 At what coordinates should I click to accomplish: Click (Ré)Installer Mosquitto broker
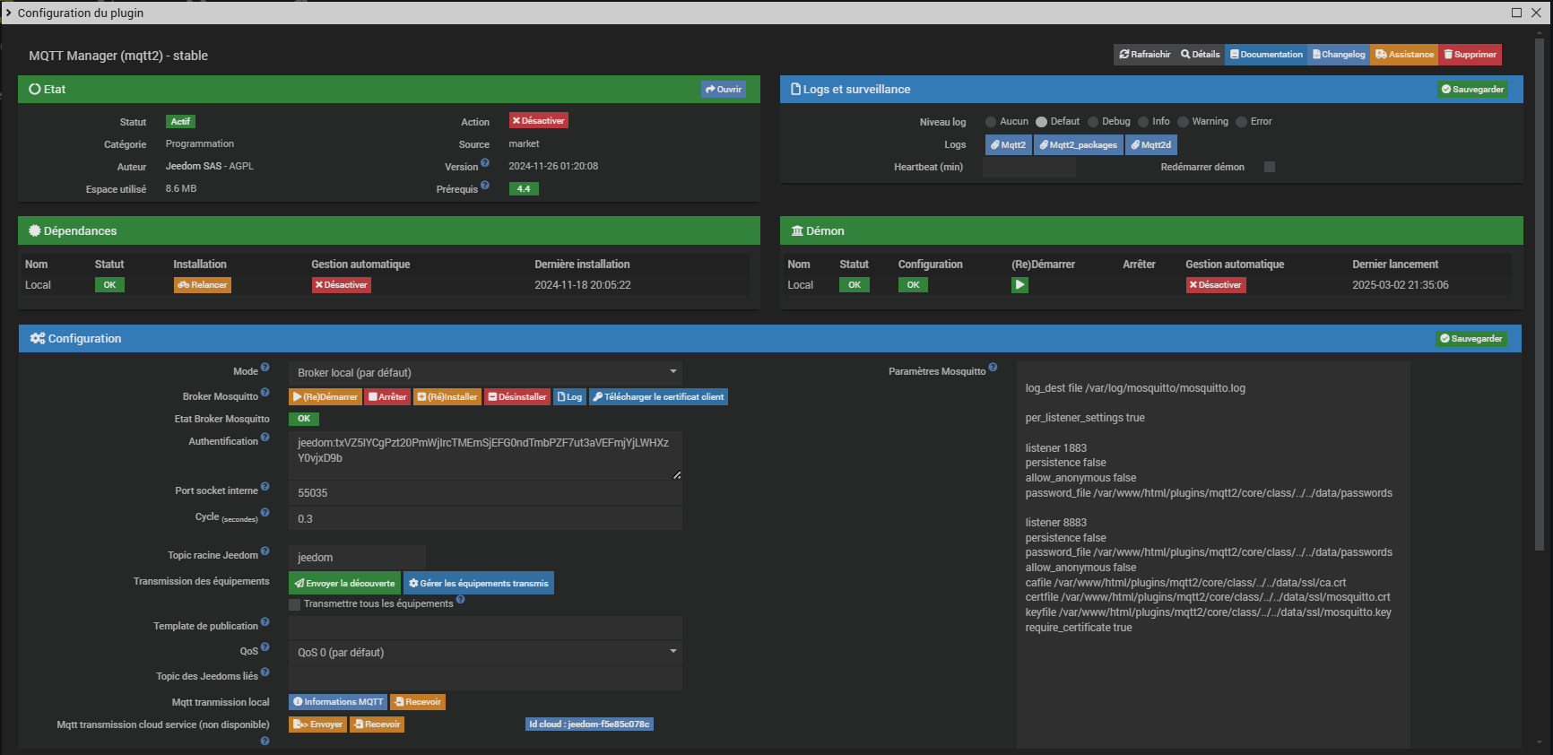click(x=447, y=397)
